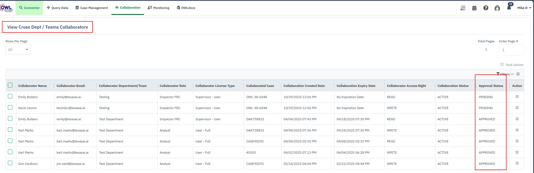Expand the Filters dropdown

(505, 74)
